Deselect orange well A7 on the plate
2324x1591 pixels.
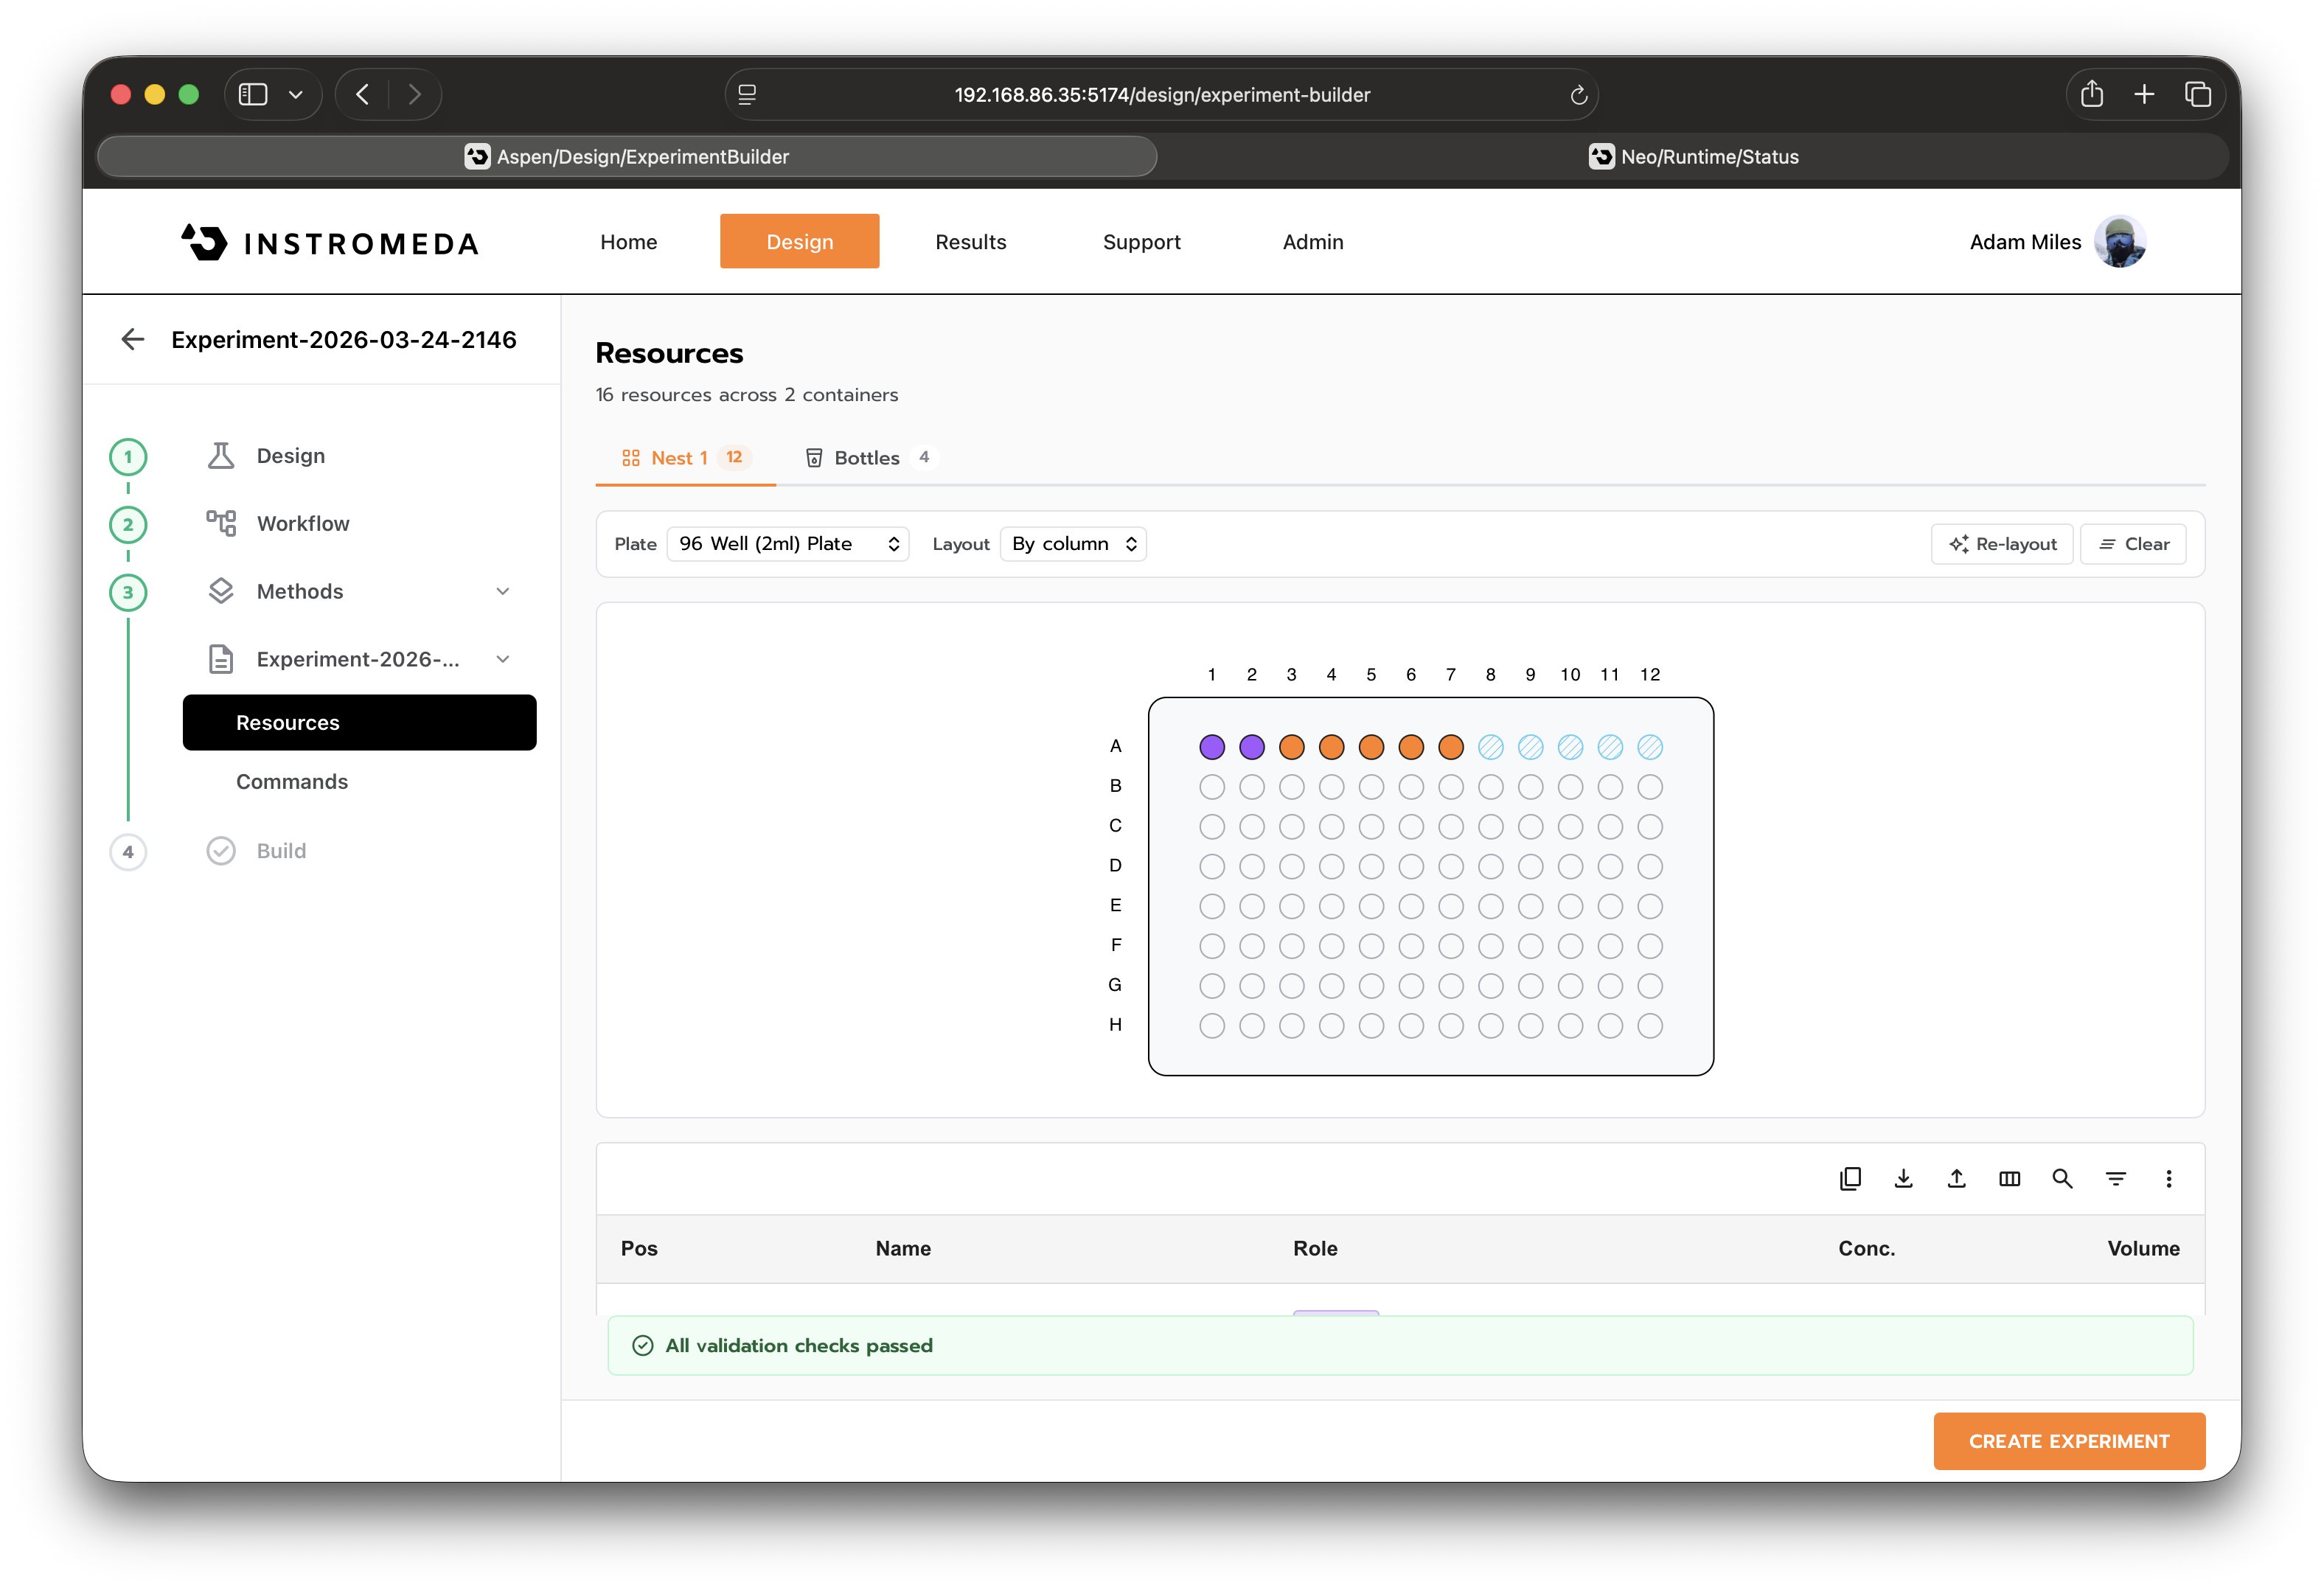(x=1451, y=746)
